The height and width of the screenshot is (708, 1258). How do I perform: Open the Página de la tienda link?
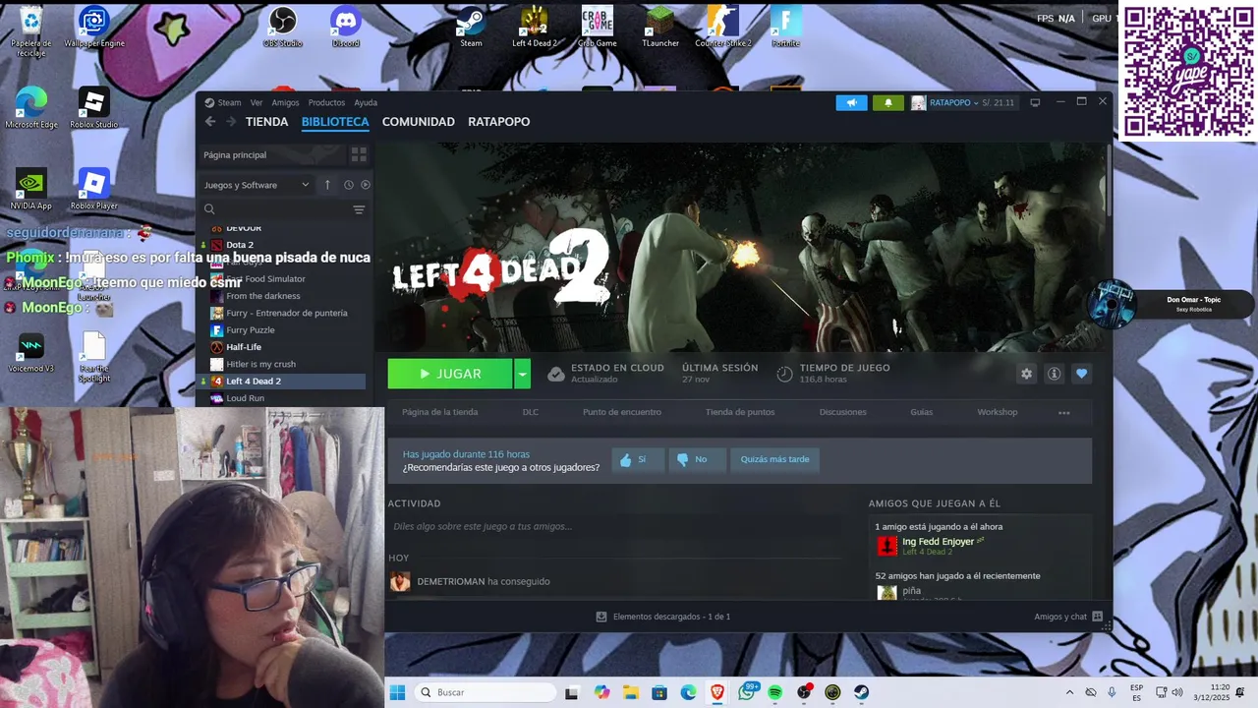pos(439,412)
